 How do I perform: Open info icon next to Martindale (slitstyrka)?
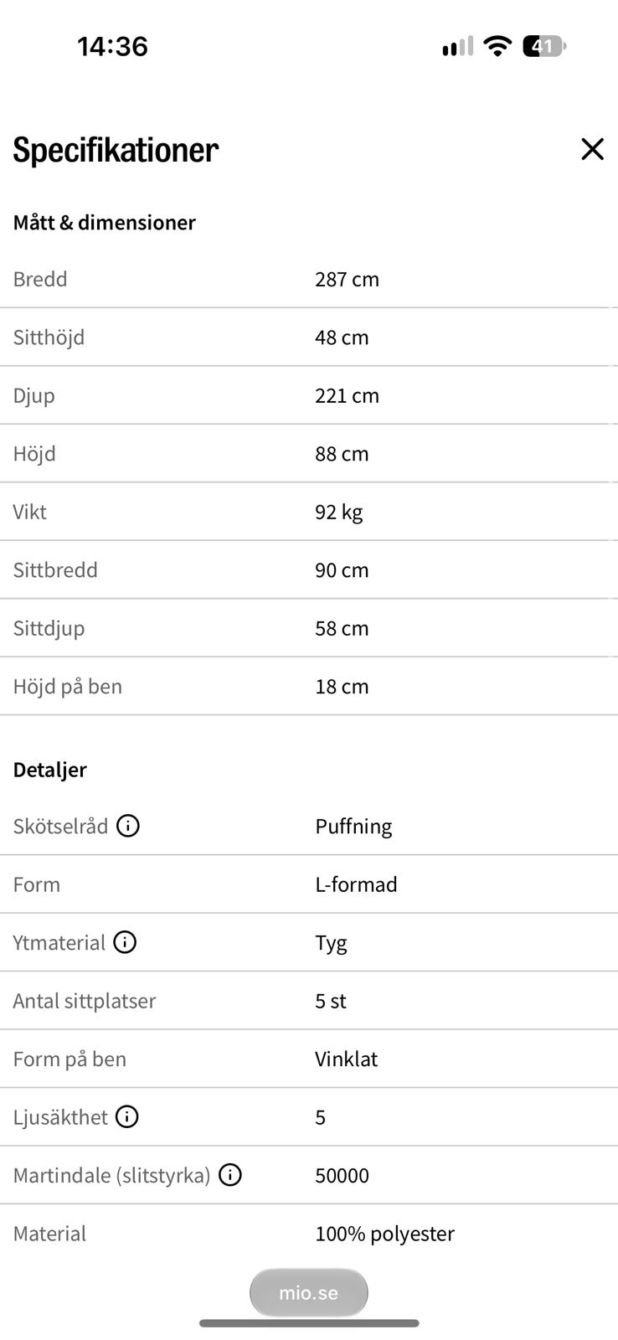coord(229,1175)
